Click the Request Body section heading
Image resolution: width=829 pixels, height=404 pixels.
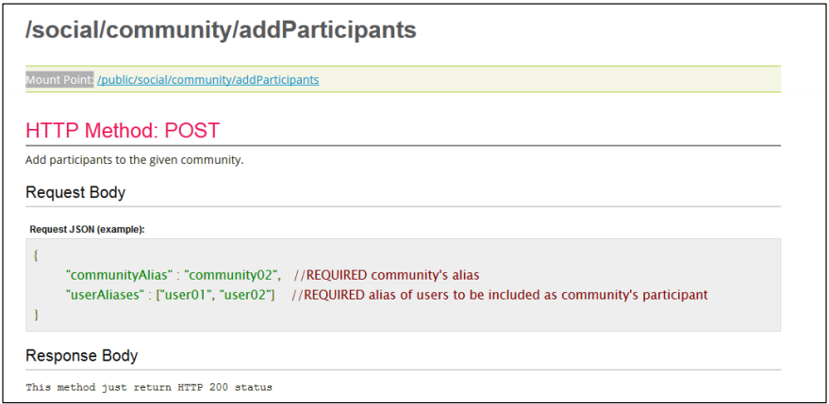coord(75,193)
